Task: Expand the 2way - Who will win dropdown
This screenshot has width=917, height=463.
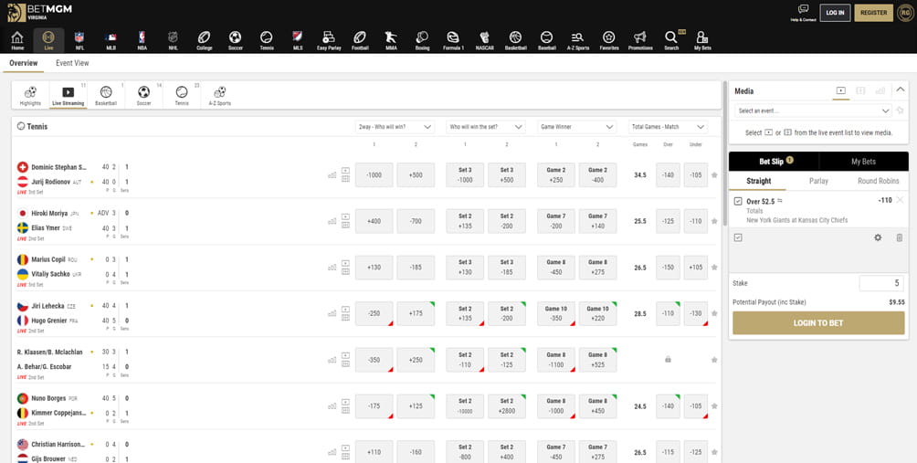Action: (395, 127)
